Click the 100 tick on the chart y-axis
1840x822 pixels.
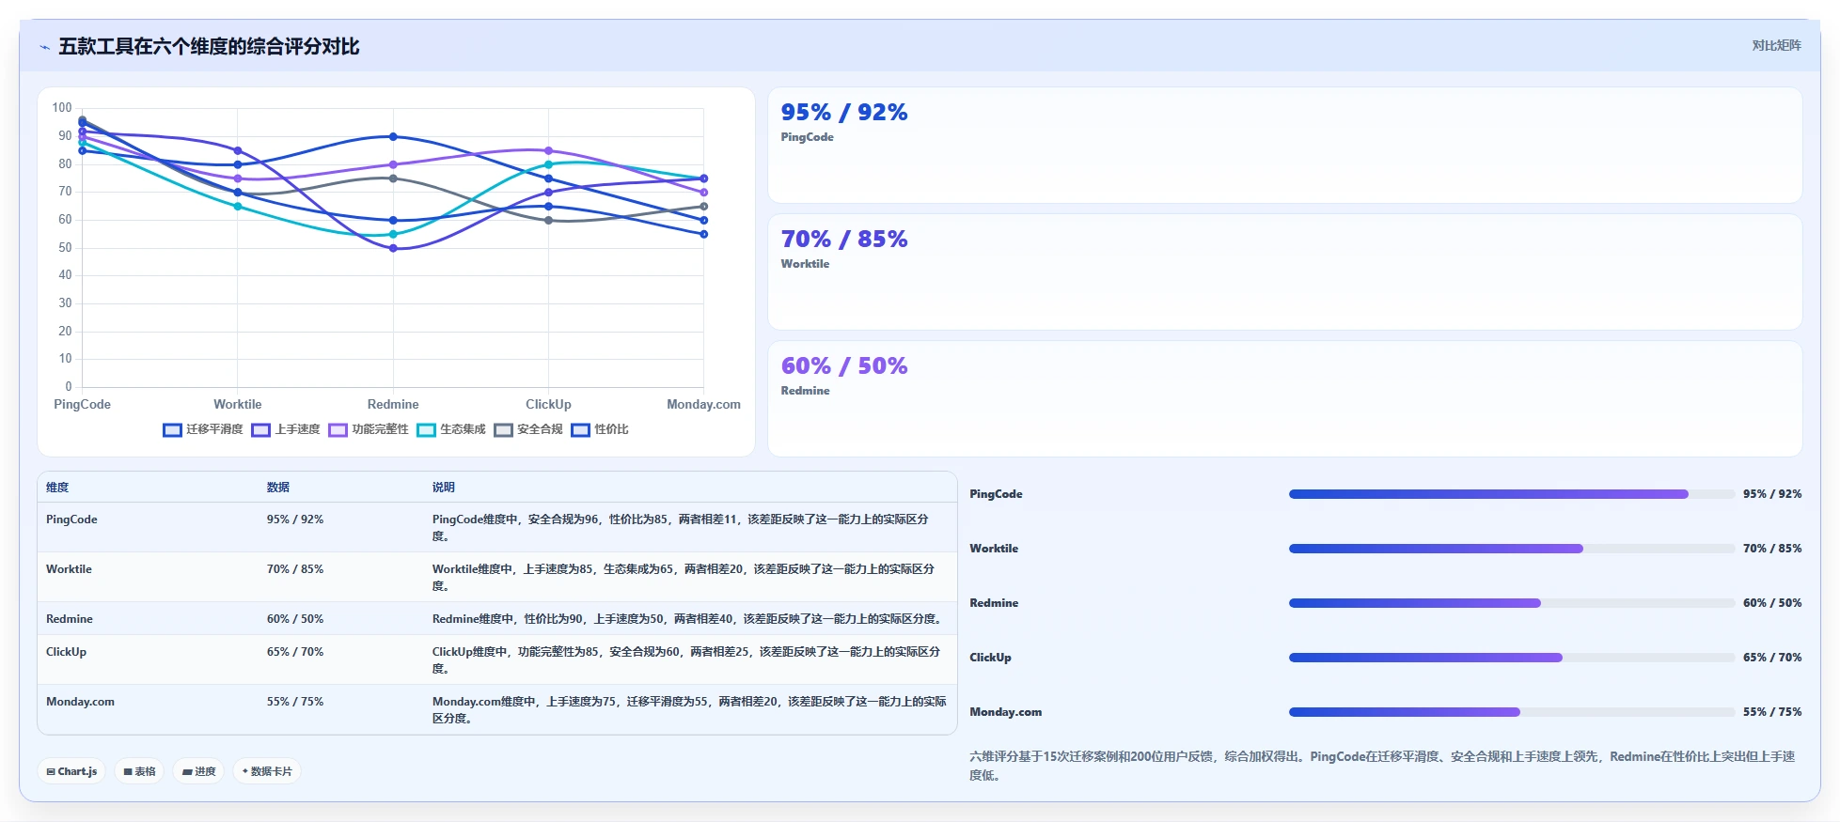point(62,108)
